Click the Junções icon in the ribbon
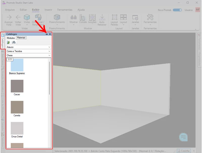This screenshot has height=153, width=202. (92, 17)
